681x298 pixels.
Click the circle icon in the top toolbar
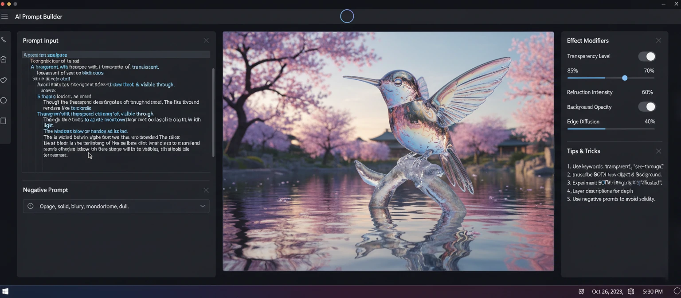[x=347, y=16]
